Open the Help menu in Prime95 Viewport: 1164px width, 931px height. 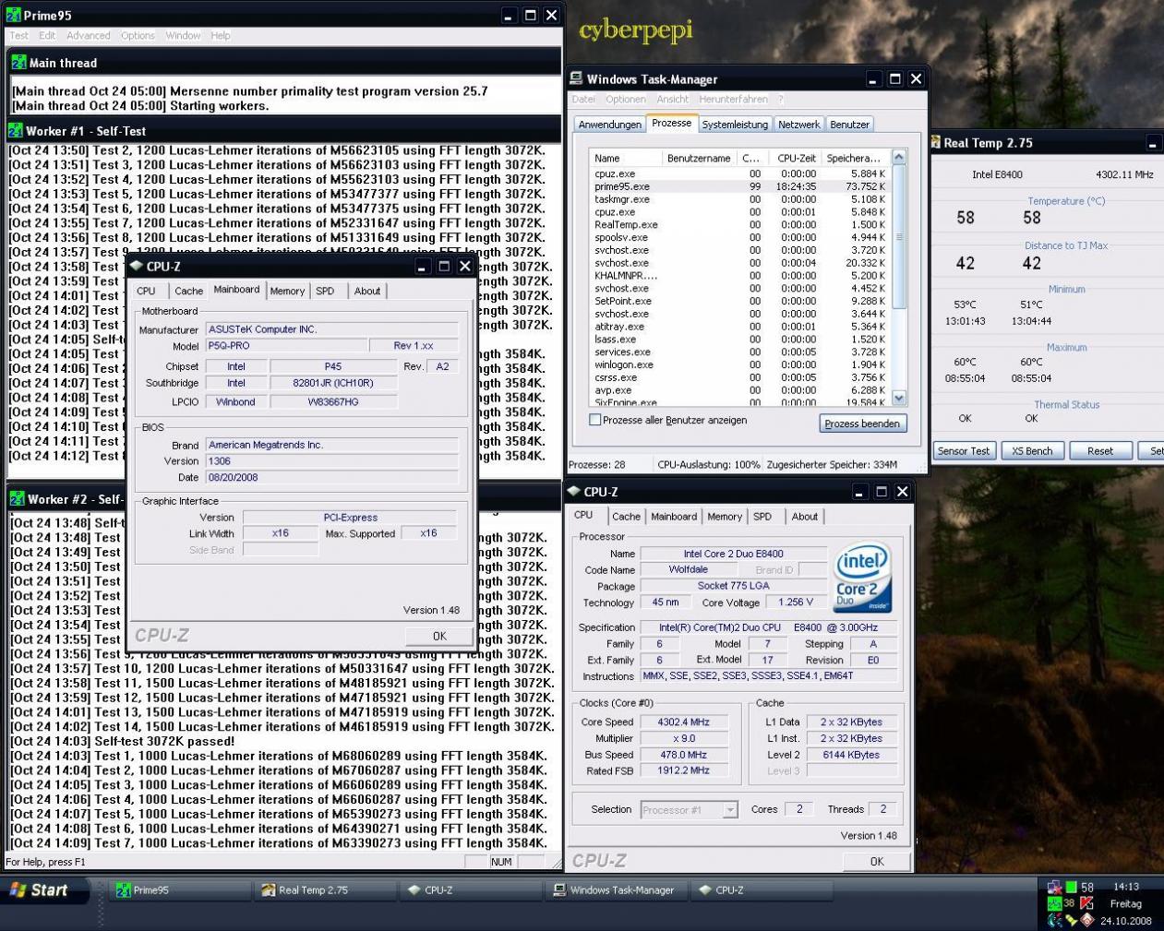221,36
